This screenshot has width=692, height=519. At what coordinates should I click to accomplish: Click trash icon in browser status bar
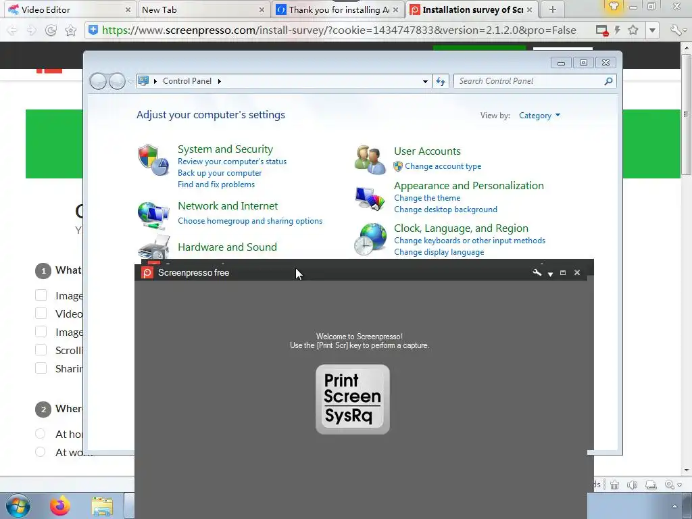[614, 485]
